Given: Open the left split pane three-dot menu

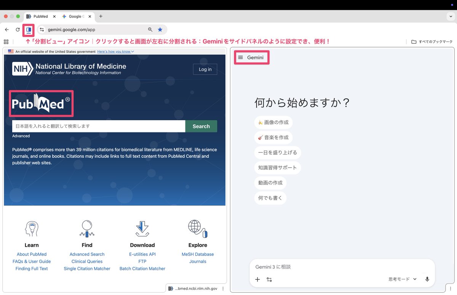Looking at the screenshot, I should 223,289.
